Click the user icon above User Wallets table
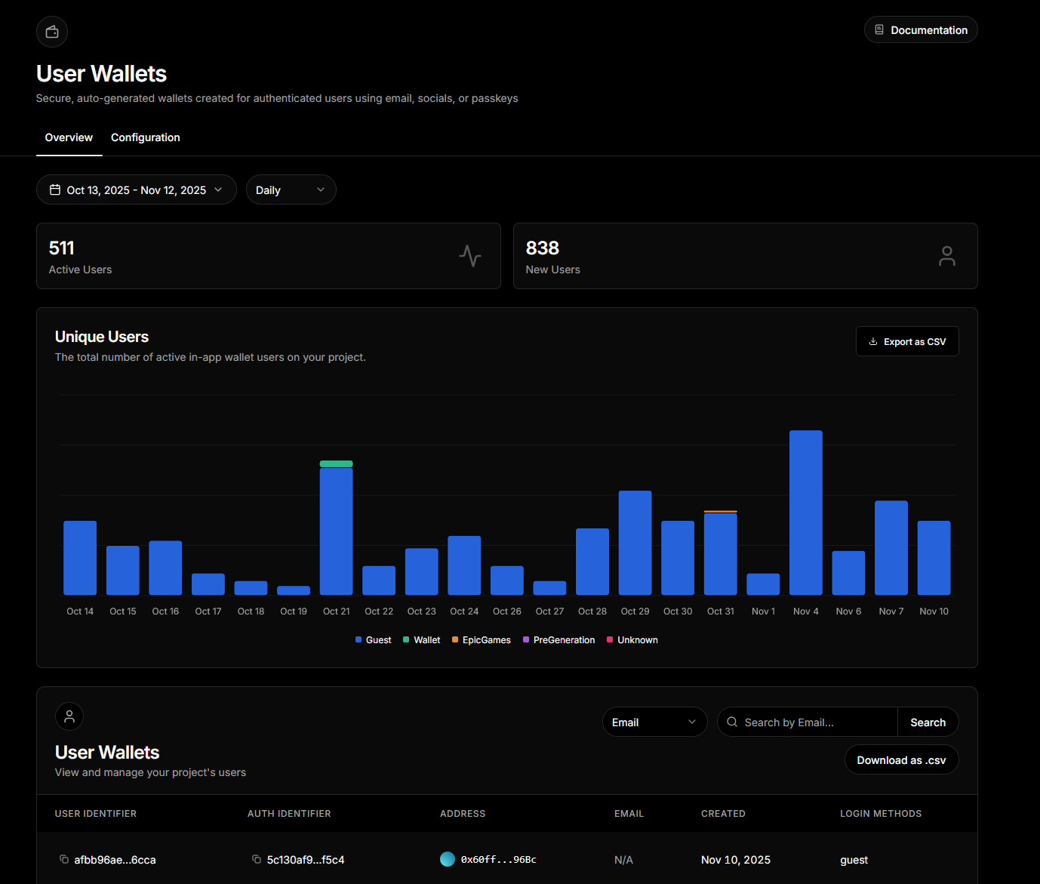This screenshot has height=884, width=1040. [x=69, y=716]
